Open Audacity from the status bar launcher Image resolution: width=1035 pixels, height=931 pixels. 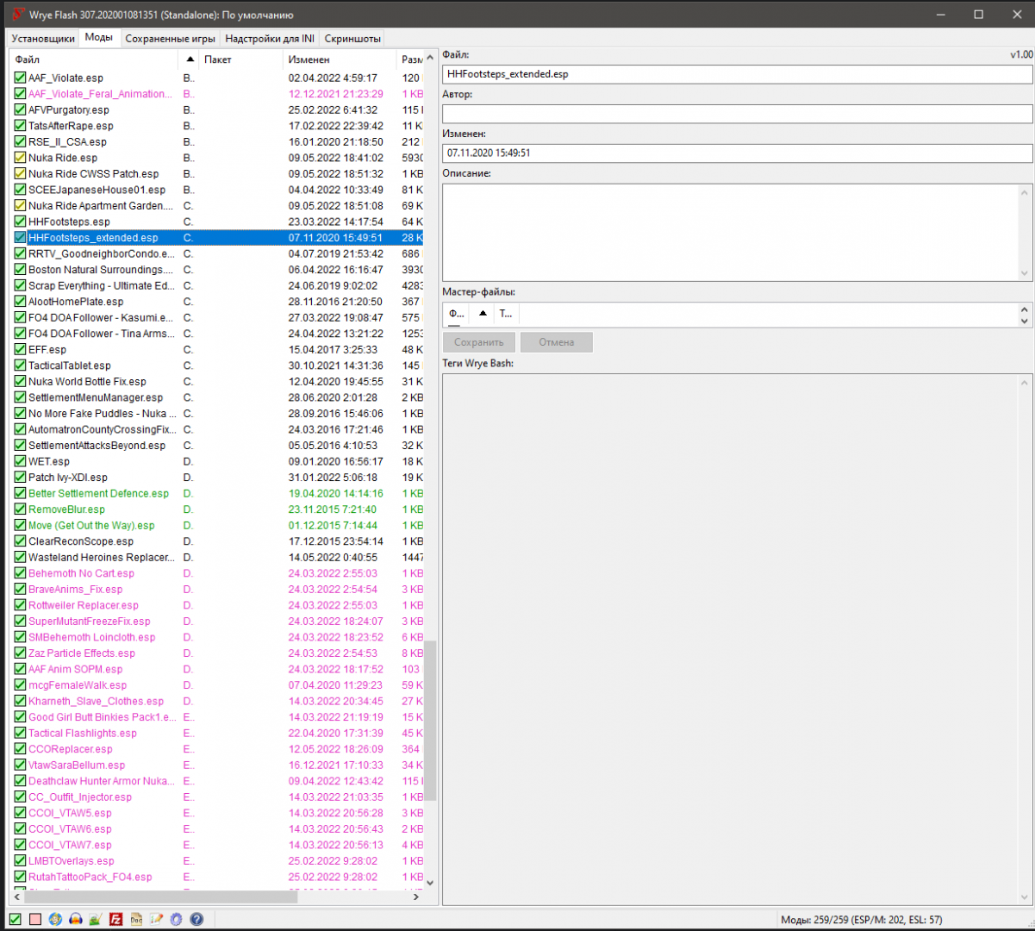point(75,920)
